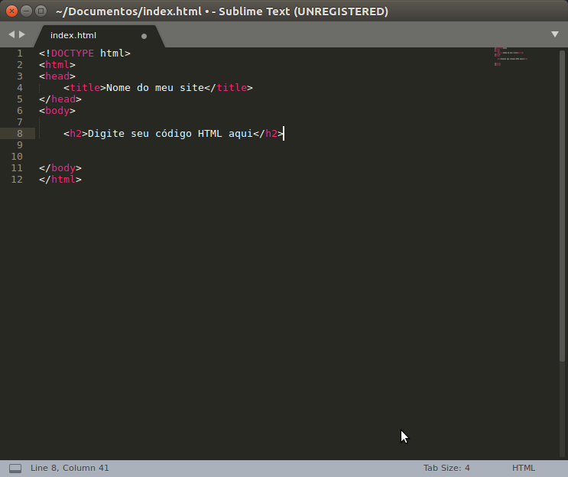
Task: Click the next tab right arrow
Action: click(22, 35)
